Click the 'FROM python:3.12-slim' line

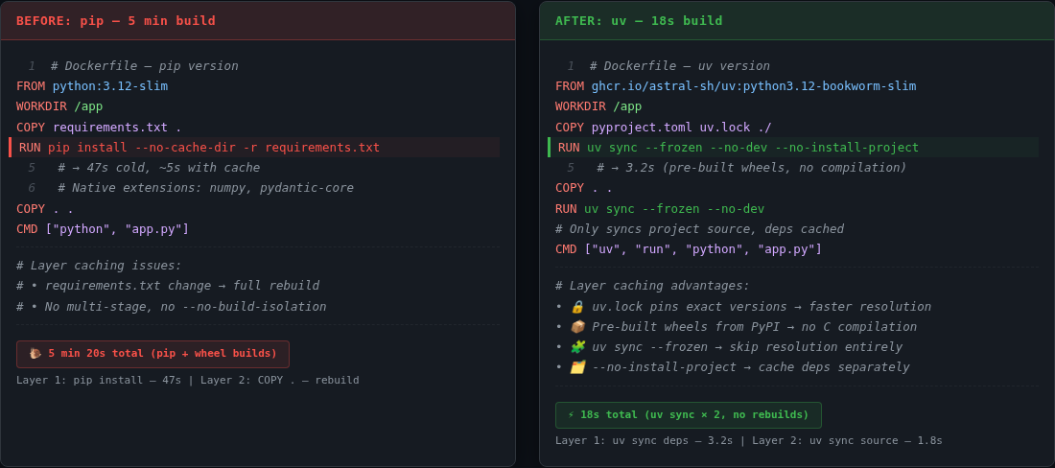92,86
